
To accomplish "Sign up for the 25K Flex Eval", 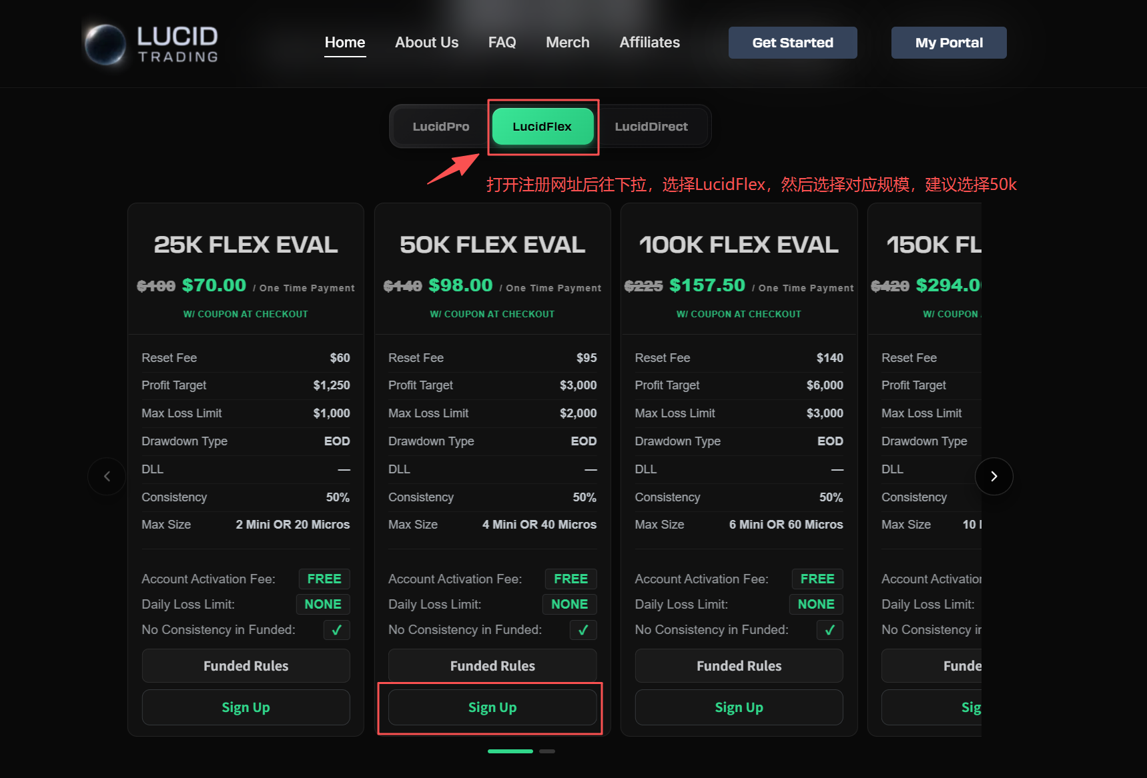I will pos(246,707).
